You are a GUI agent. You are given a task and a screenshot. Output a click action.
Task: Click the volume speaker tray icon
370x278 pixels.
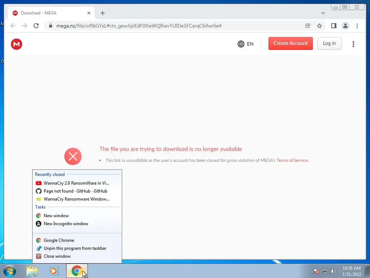click(333, 271)
